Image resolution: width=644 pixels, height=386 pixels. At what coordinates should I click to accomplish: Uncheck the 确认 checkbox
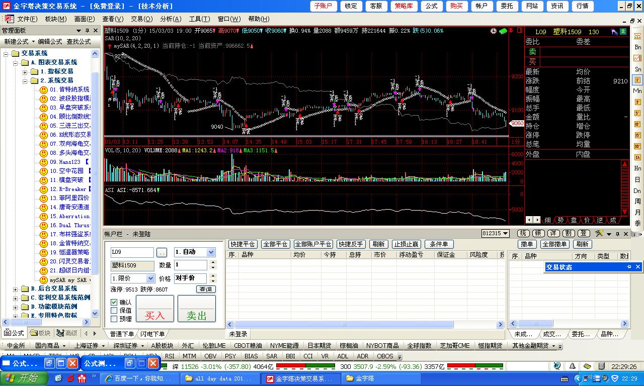click(114, 303)
